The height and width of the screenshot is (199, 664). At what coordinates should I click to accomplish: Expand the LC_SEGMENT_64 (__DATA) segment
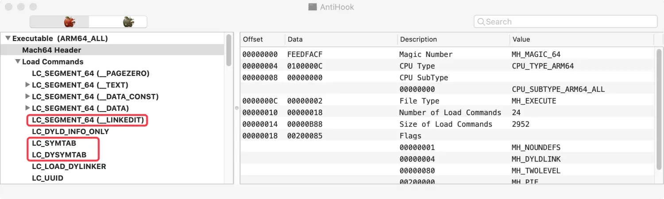[27, 108]
